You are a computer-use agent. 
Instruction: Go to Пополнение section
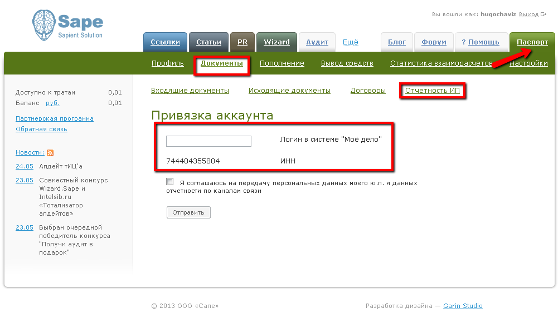click(x=282, y=63)
